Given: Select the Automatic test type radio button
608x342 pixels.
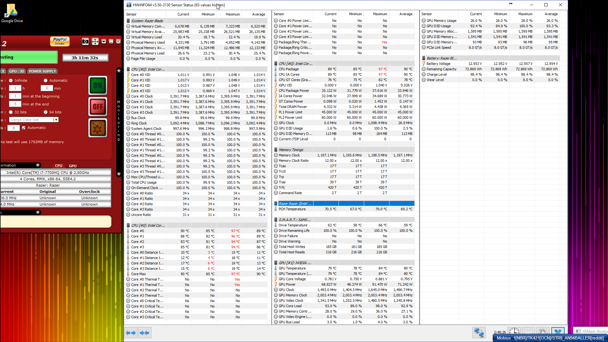Looking at the screenshot, I should pyautogui.click(x=46, y=80).
